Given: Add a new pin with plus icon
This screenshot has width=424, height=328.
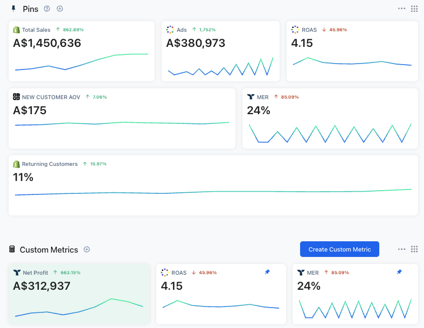Looking at the screenshot, I should [60, 9].
